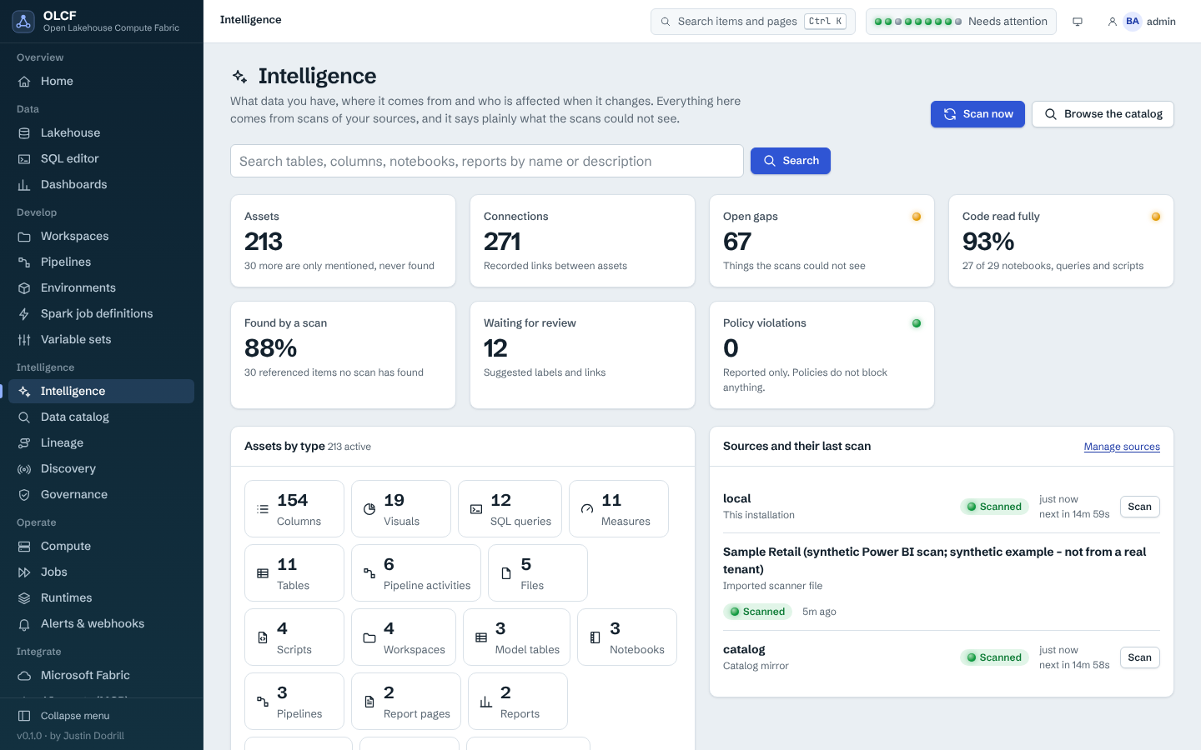Select the 154 Columns asset type tile

click(294, 508)
